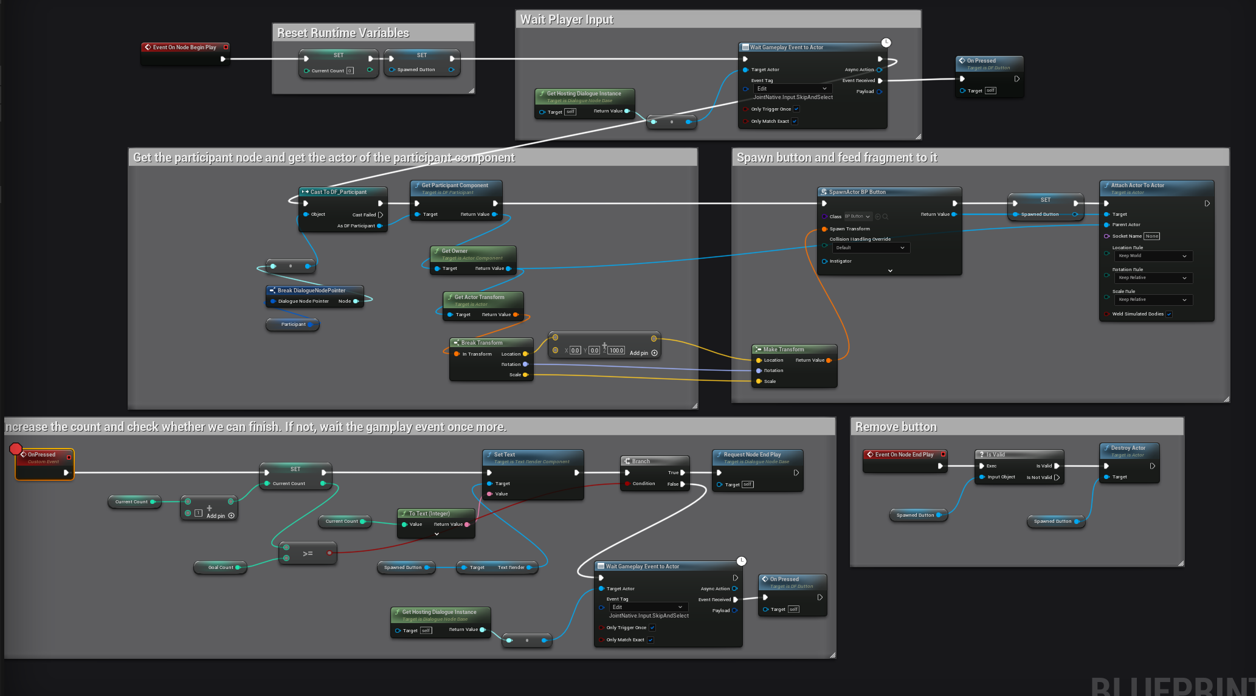Viewport: 1256px width, 696px height.
Task: Click the Branch node title icon
Action: tap(627, 461)
